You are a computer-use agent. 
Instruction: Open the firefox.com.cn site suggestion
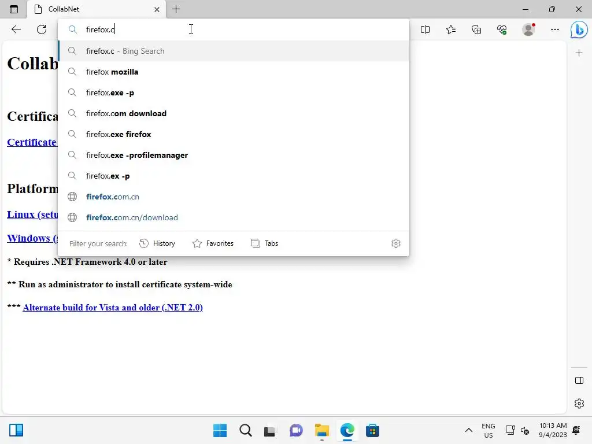[x=234, y=197]
